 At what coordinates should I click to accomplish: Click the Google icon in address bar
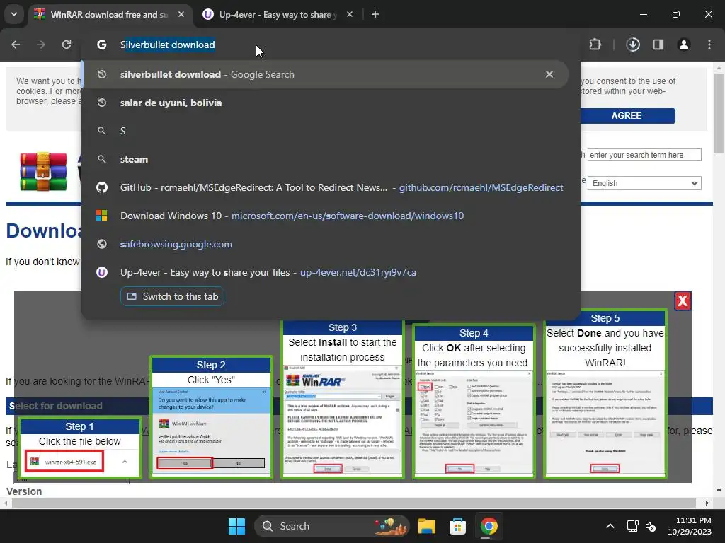coord(102,45)
